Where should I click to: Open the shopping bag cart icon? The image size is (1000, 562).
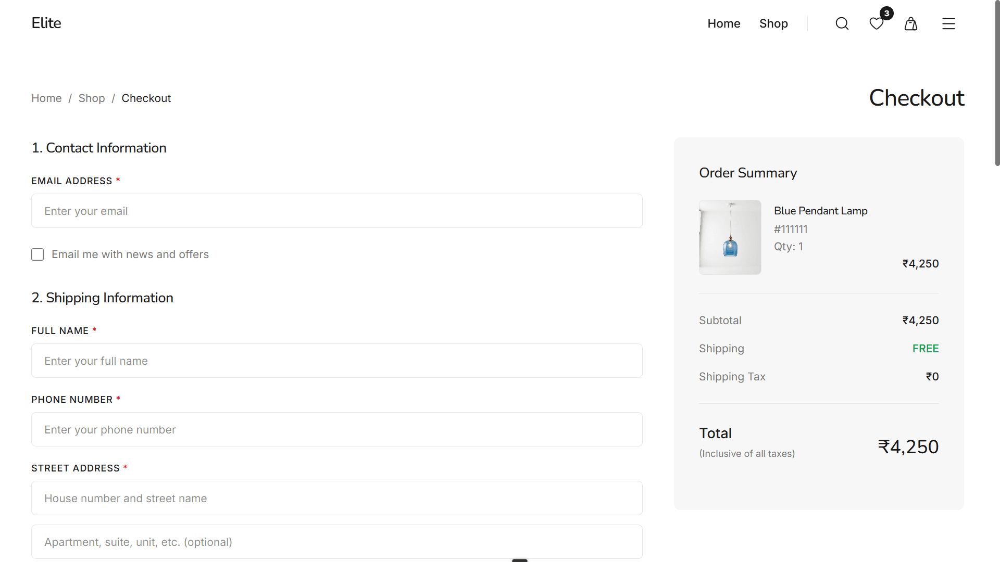[911, 23]
